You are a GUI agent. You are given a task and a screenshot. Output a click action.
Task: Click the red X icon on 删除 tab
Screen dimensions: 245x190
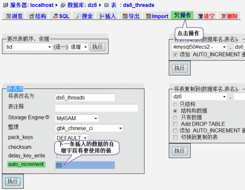[x=224, y=16]
